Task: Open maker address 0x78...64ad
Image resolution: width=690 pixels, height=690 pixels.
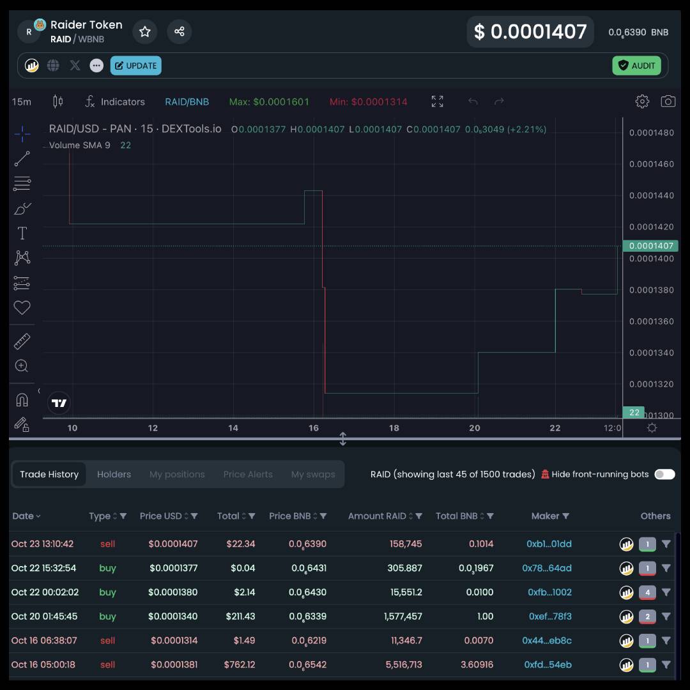Action: coord(546,568)
